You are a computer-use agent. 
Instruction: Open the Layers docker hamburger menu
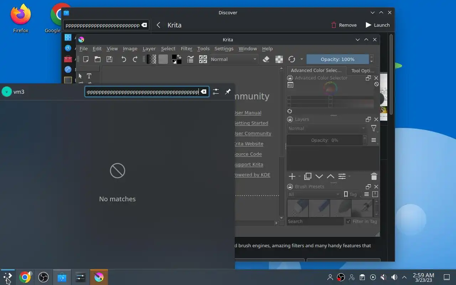tap(374, 140)
